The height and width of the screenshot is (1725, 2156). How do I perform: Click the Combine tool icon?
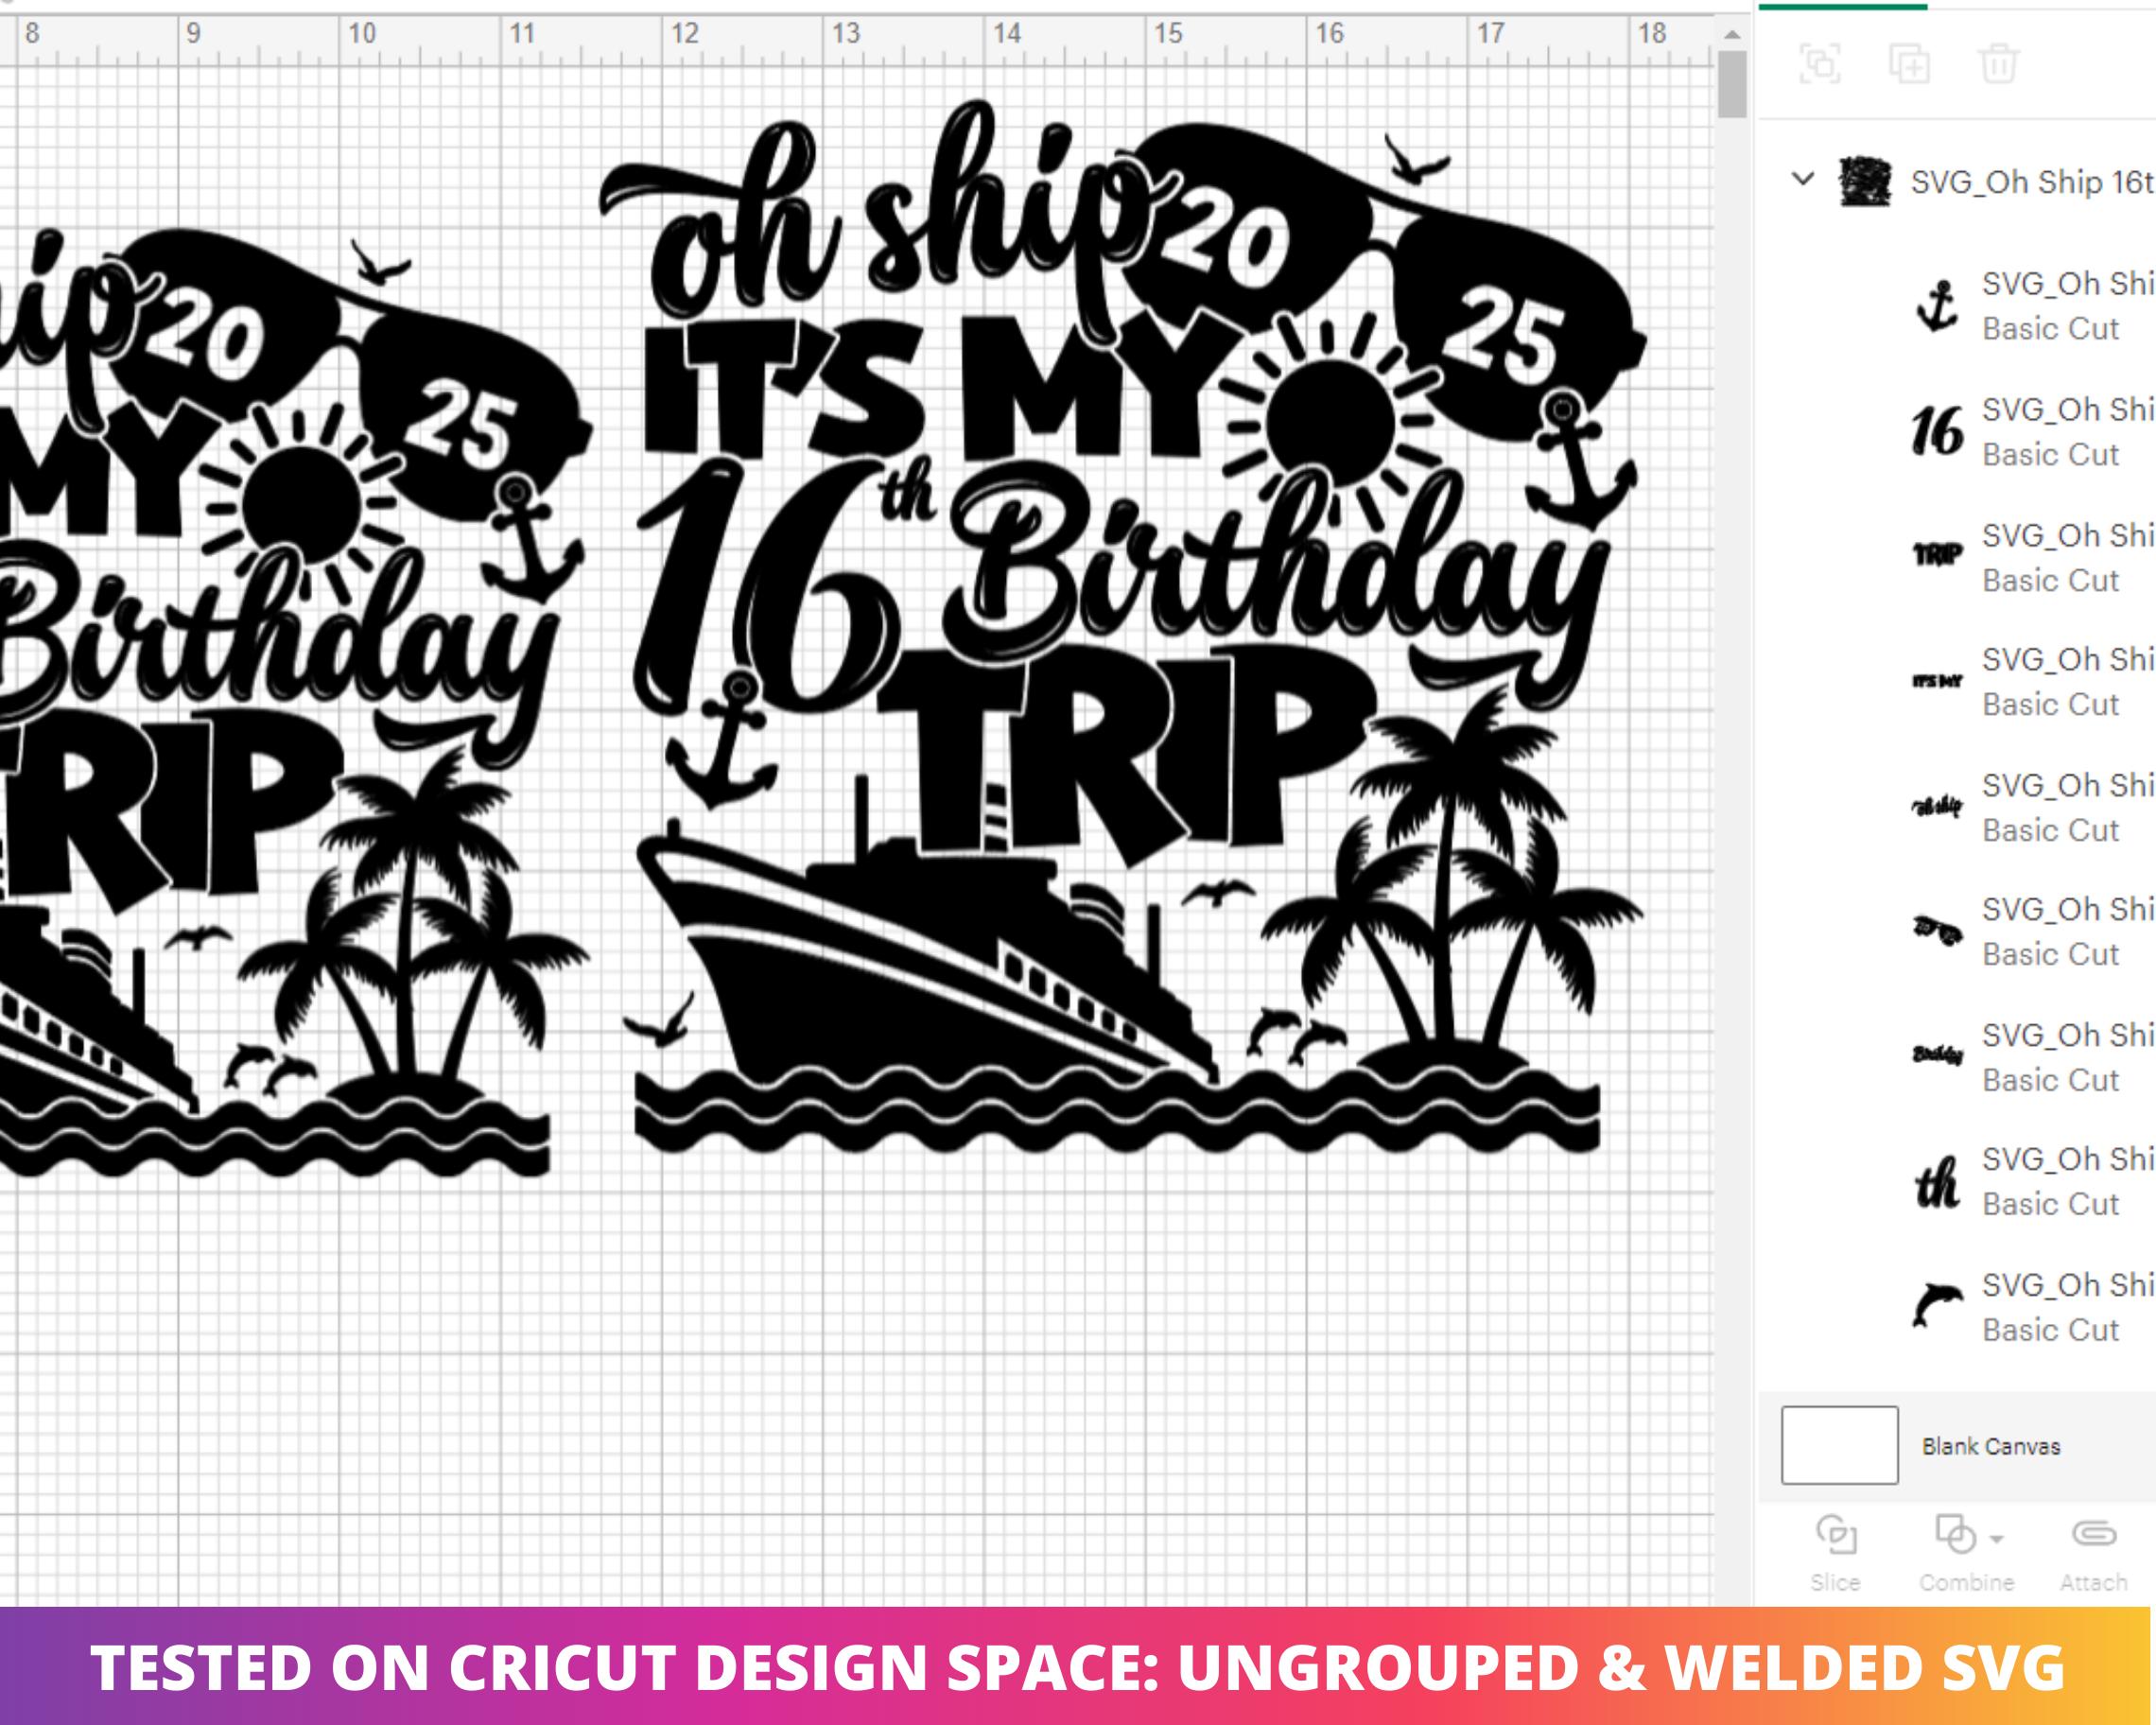pos(1956,1534)
